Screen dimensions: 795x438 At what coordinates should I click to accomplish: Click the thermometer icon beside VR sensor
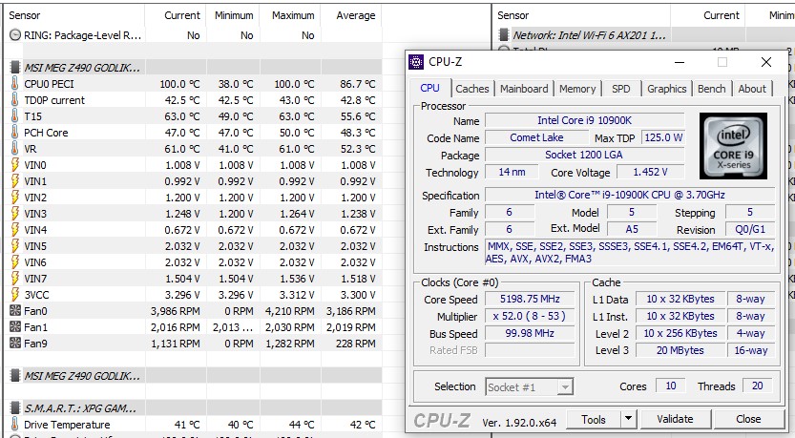[15, 149]
